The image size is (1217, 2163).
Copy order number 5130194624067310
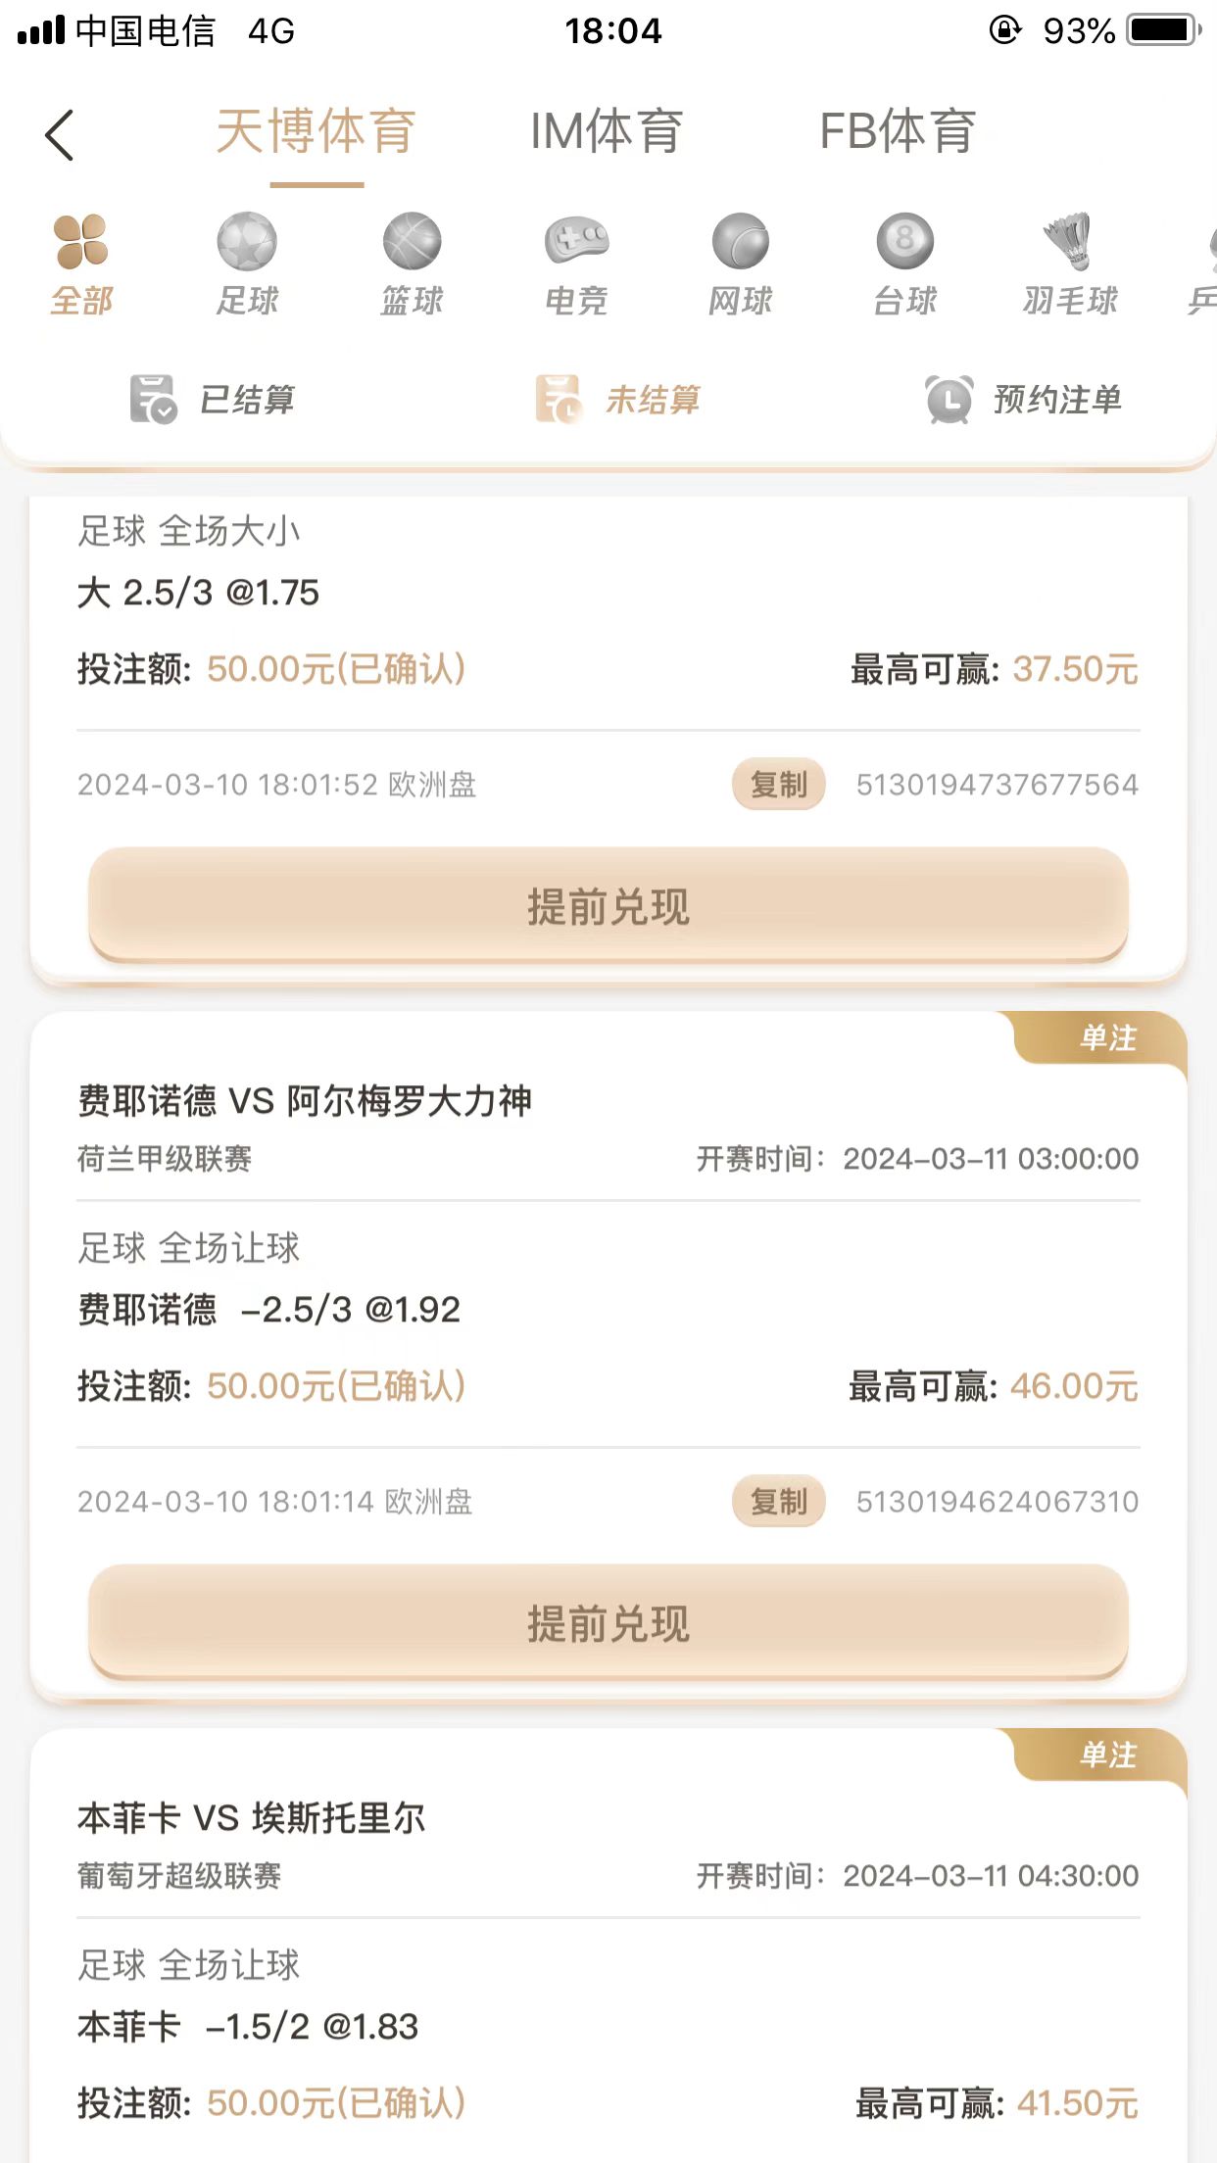coord(778,1502)
